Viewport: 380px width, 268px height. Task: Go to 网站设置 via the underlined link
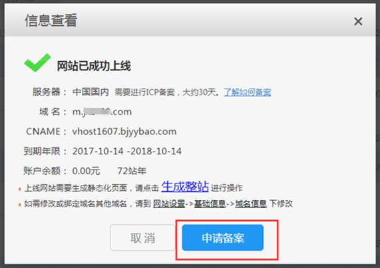click(169, 203)
